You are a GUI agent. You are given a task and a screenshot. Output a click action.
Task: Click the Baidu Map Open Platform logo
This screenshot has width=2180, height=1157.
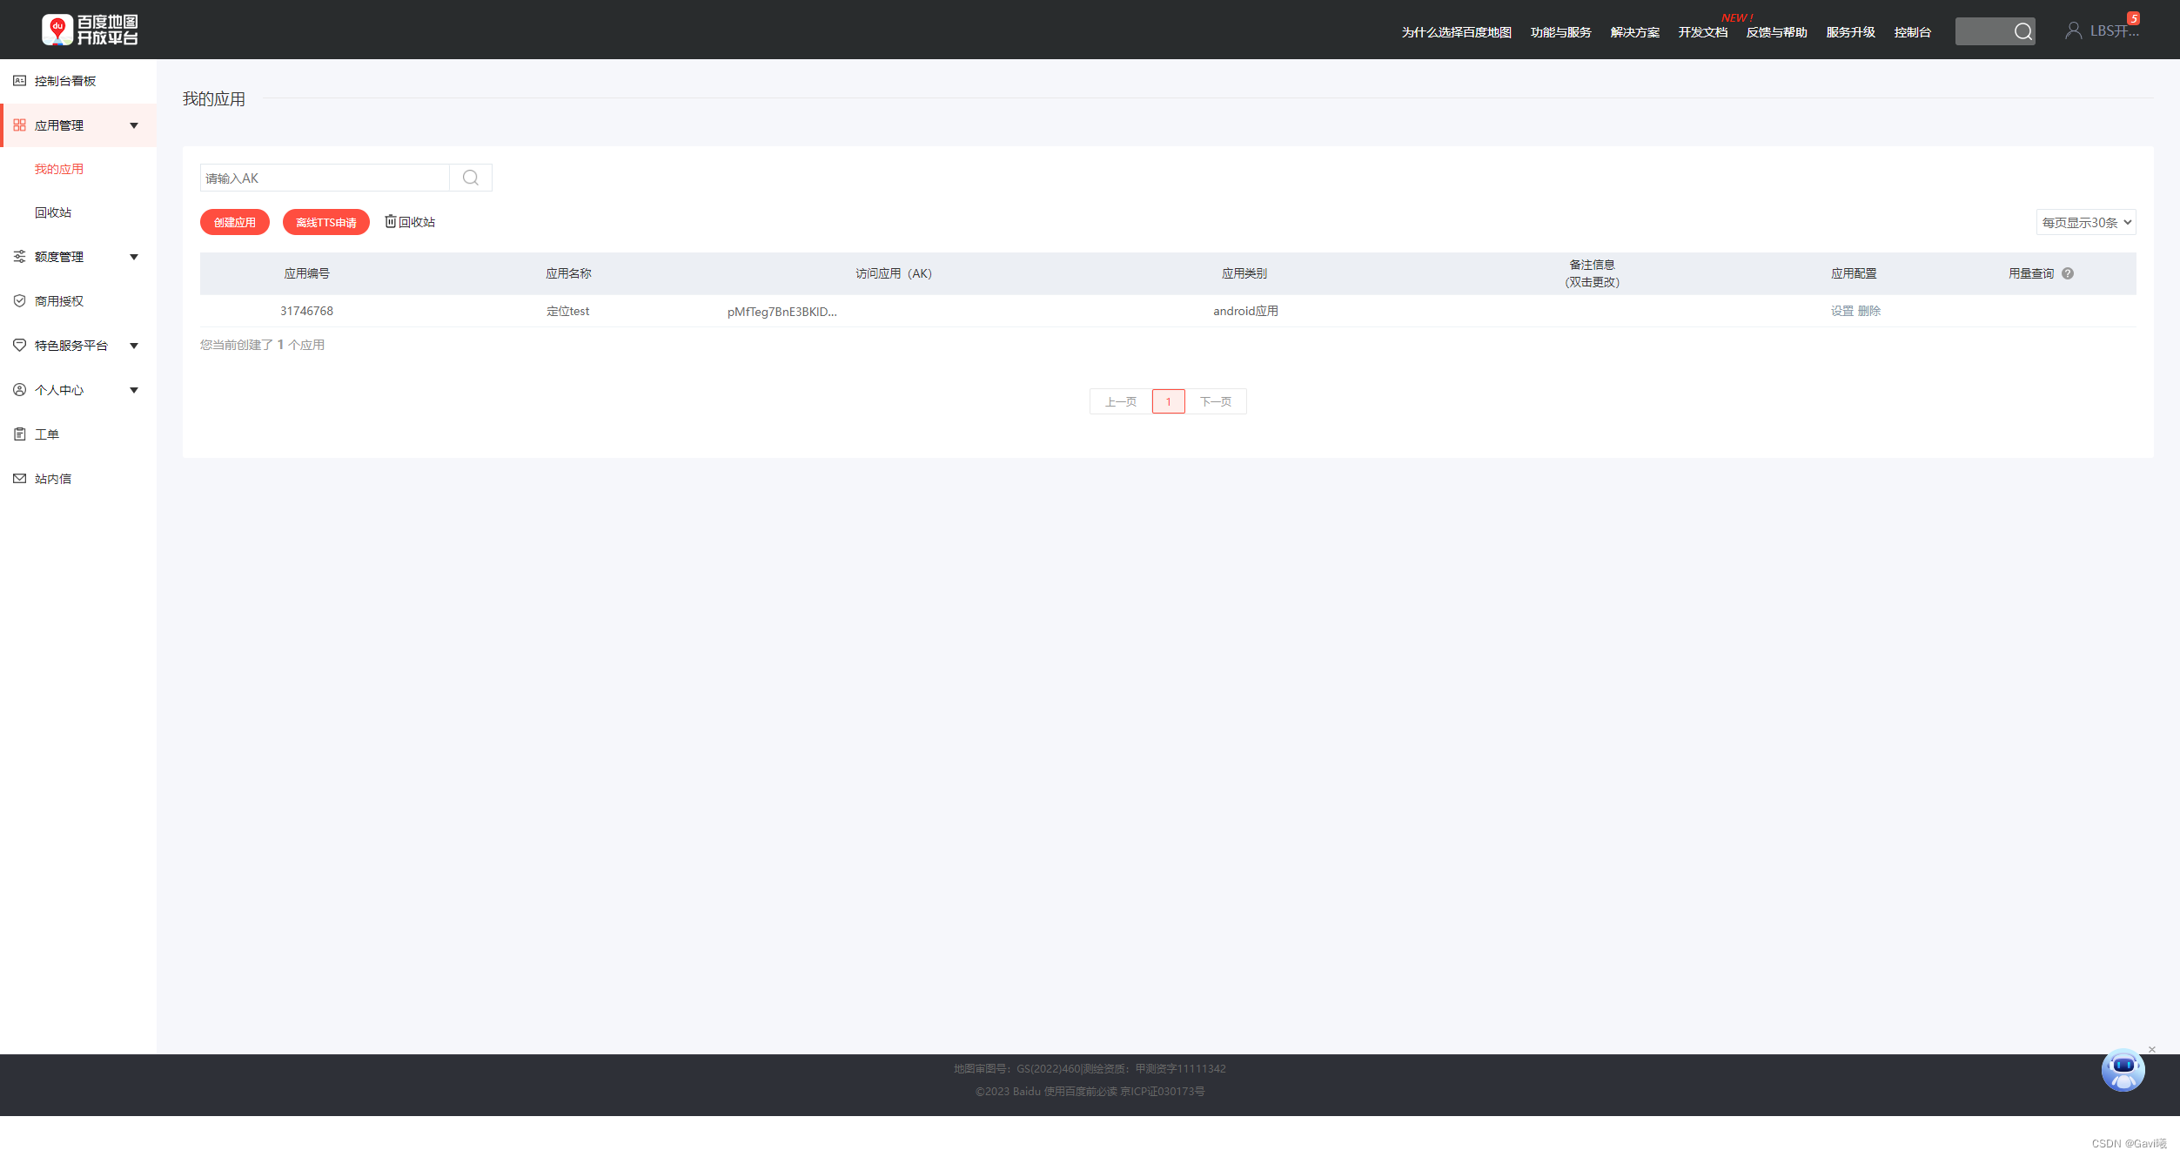90,30
